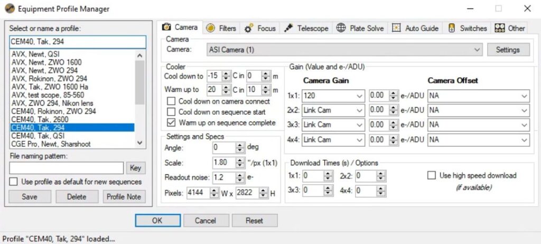This screenshot has height=244, width=541.
Task: Click the File naming pattern input field
Action: click(x=66, y=168)
